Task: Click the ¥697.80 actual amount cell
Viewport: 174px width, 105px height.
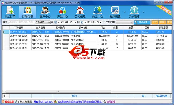Action: click(x=164, y=48)
